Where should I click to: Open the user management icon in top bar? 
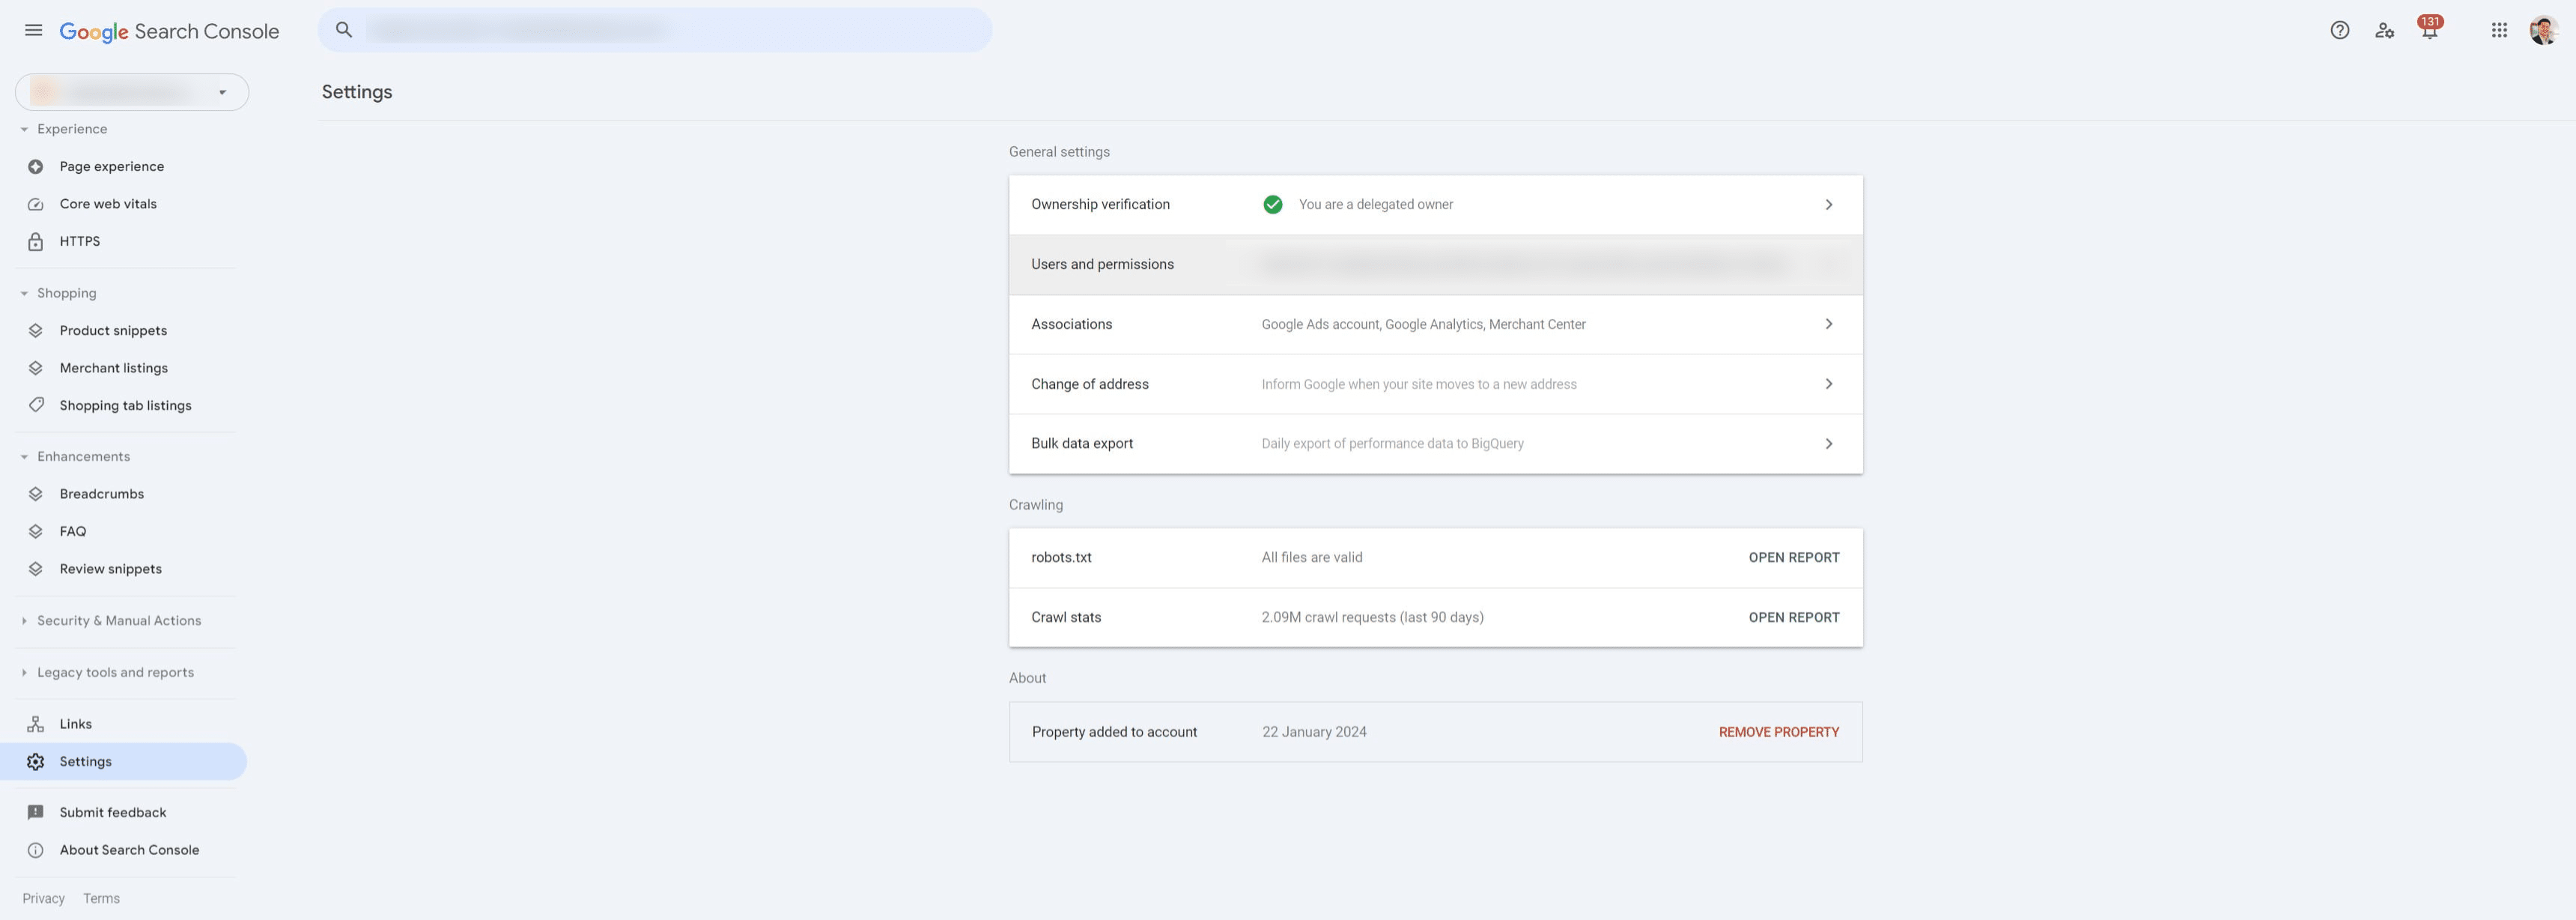coord(2385,31)
